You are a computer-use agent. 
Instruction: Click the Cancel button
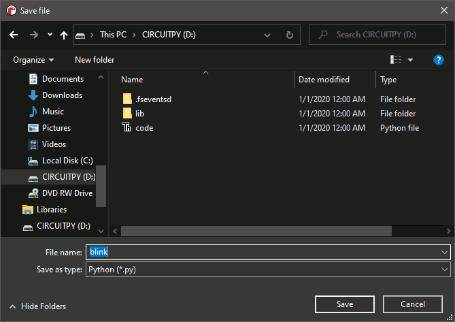tap(413, 304)
